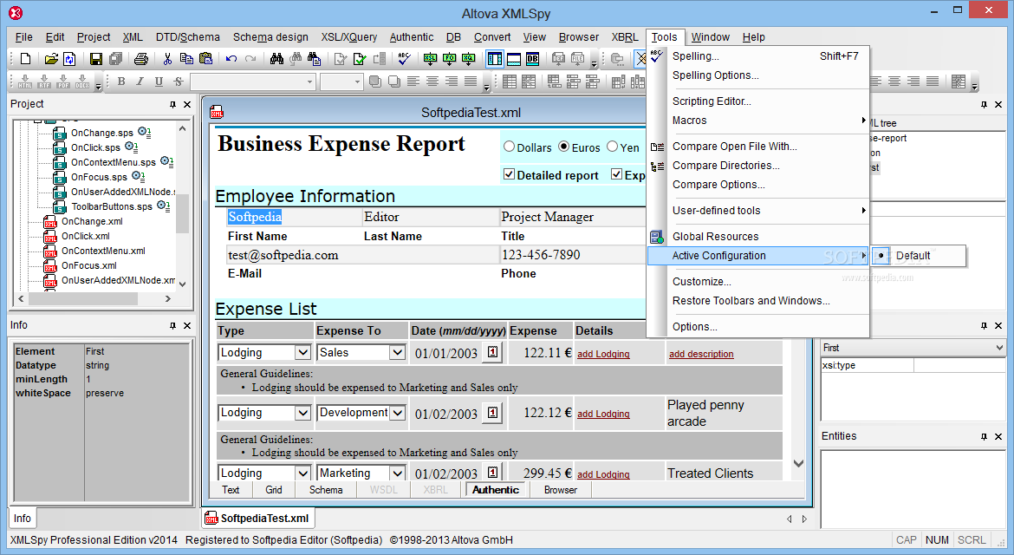
Task: Run XSL-FO transformation icon
Action: tap(450, 60)
